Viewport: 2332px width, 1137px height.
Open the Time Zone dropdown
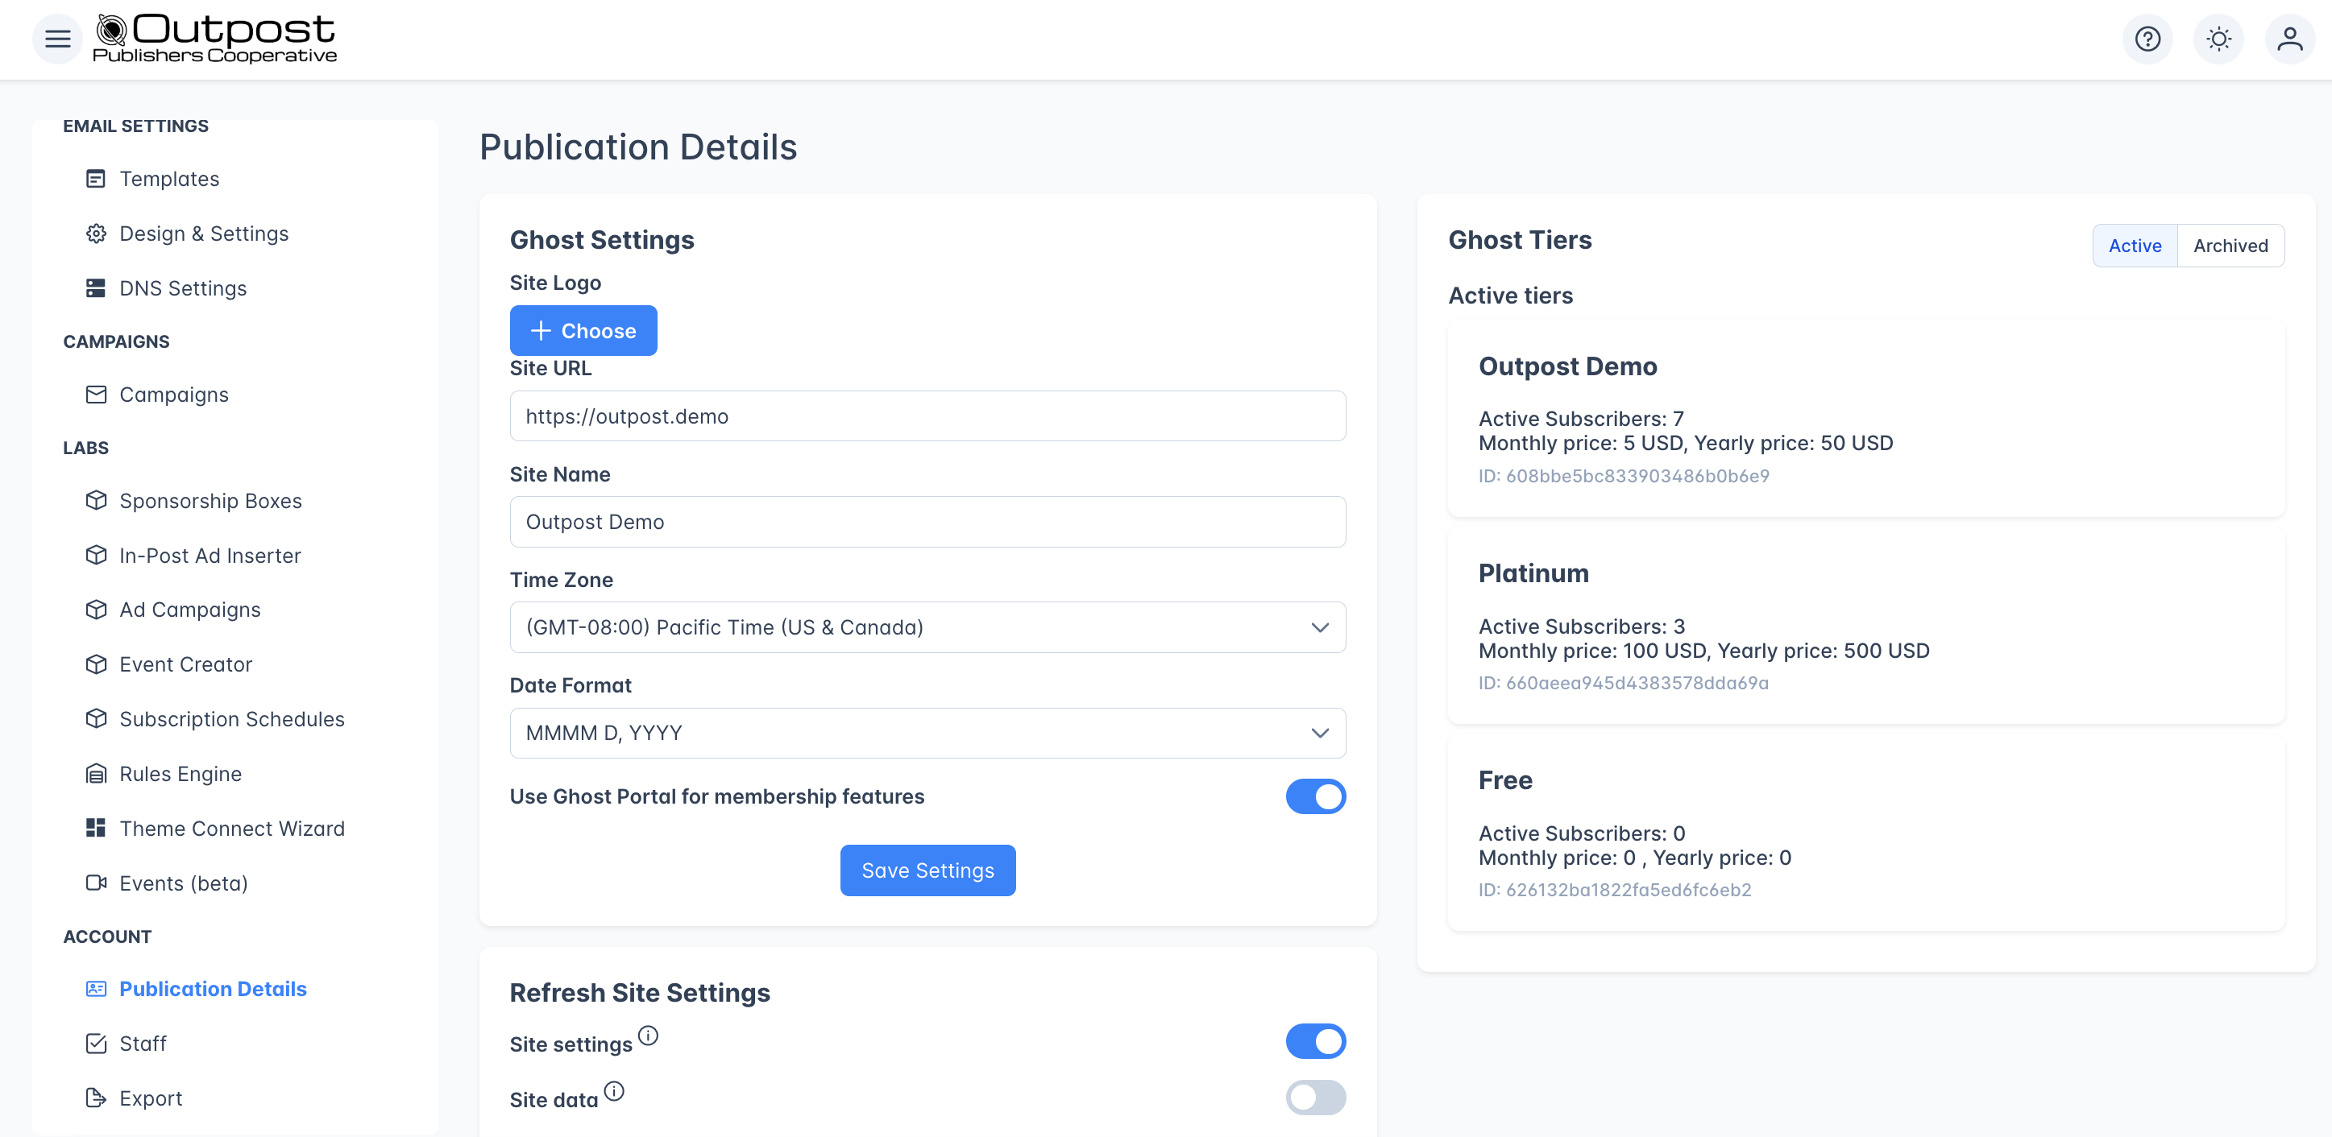tap(928, 628)
